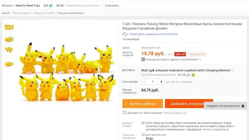Click the translate icon beside English title link
This screenshot has width=249, height=140.
(x=125, y=34)
